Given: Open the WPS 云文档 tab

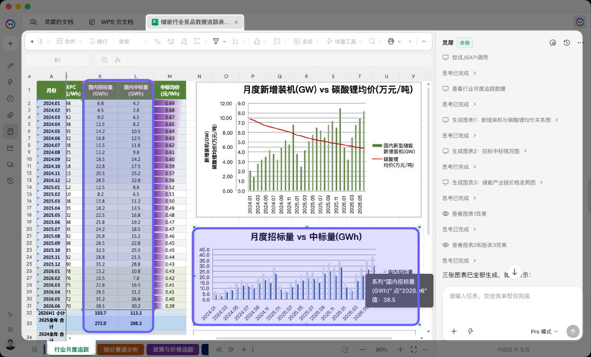Looking at the screenshot, I should tap(111, 22).
